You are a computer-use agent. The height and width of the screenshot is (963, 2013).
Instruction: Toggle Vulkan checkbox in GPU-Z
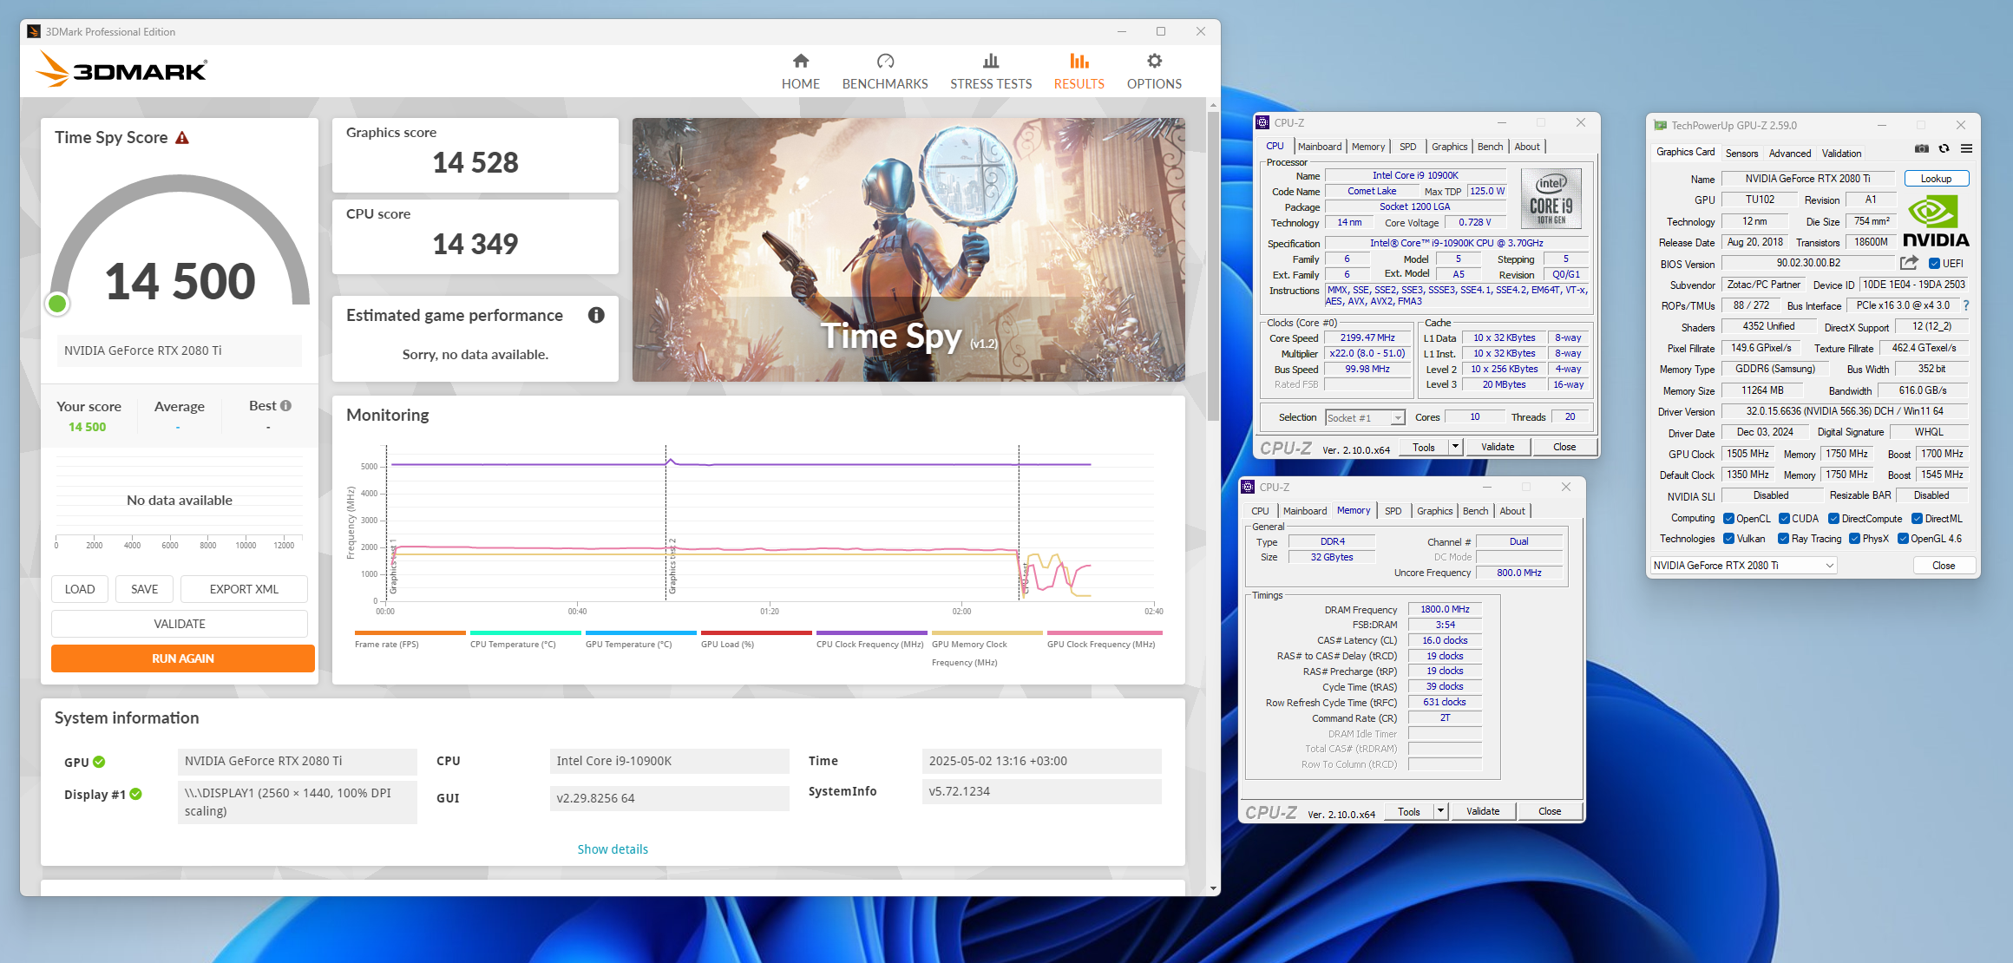pyautogui.click(x=1728, y=539)
